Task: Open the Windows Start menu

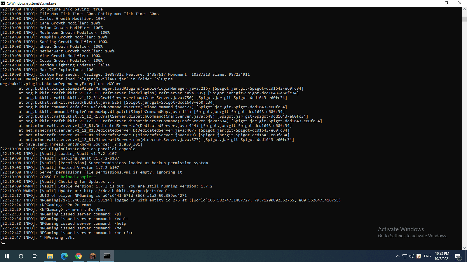Action: [x=7, y=256]
